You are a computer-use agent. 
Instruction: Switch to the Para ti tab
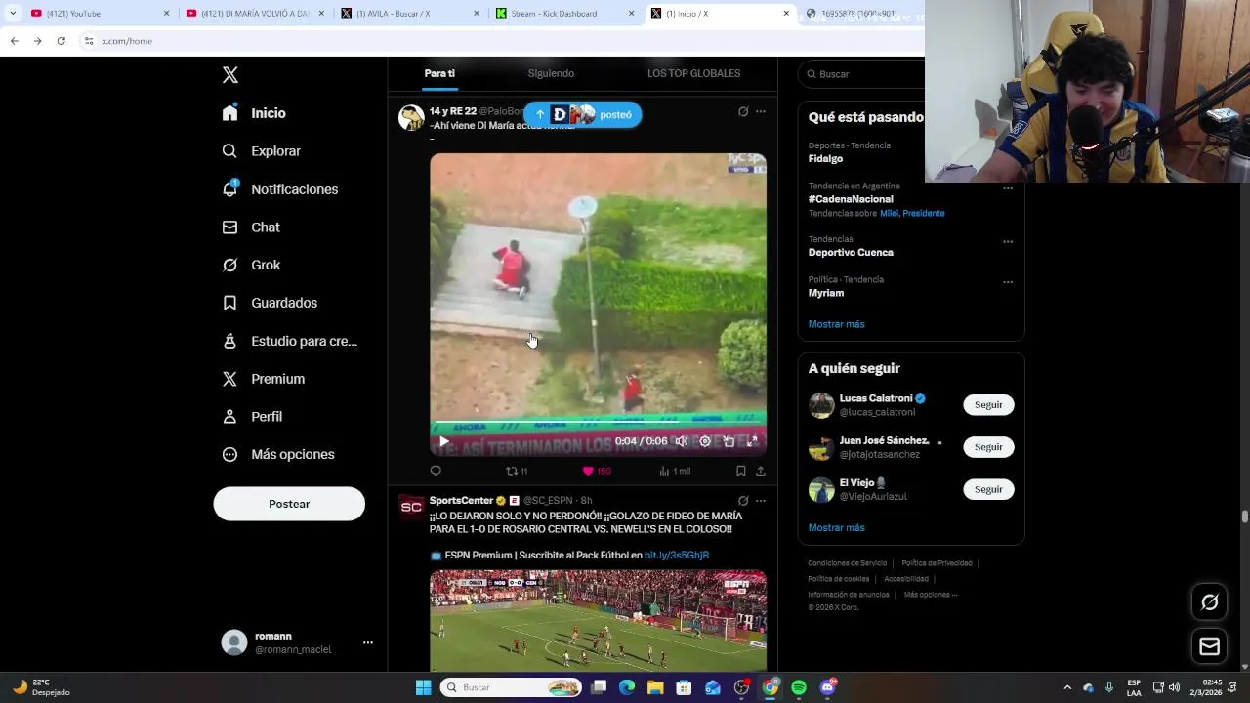tap(439, 74)
